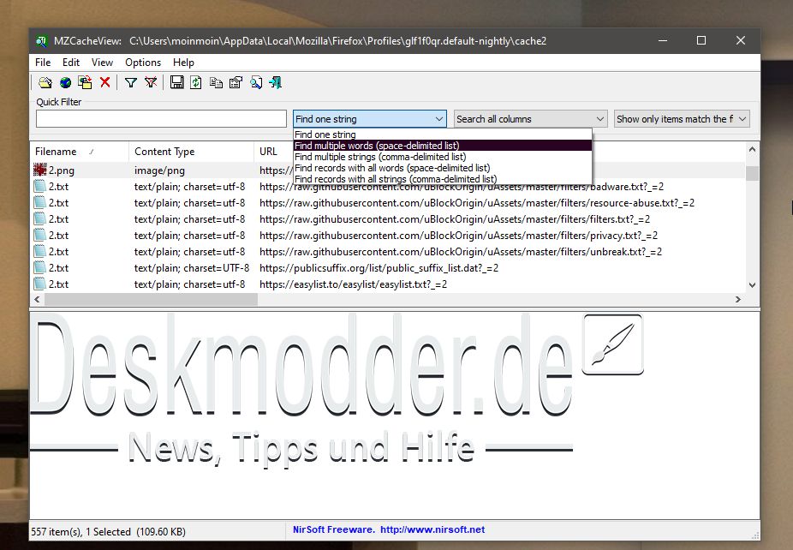This screenshot has width=793, height=550.
Task: Click file icon of the privacy.txt row
Action: [x=40, y=235]
